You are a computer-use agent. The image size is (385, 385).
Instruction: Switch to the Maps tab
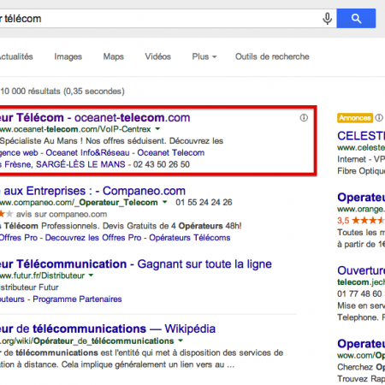[x=114, y=56]
